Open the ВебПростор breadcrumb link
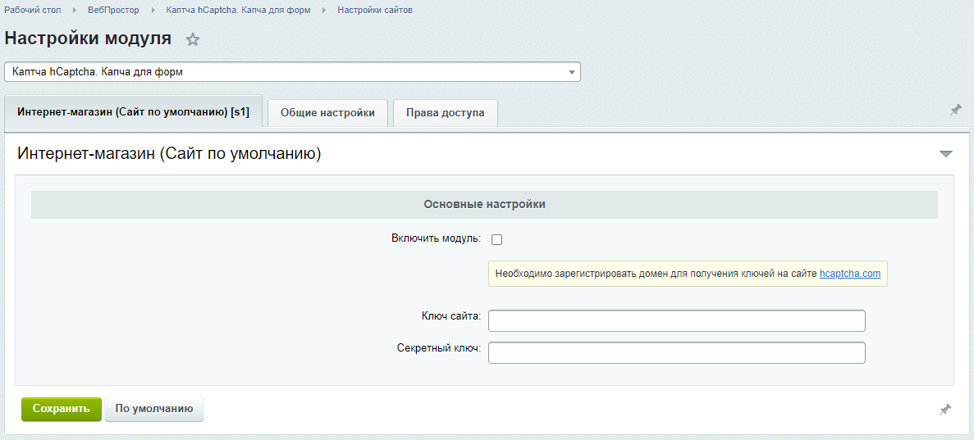The width and height of the screenshot is (974, 440). 113,11
